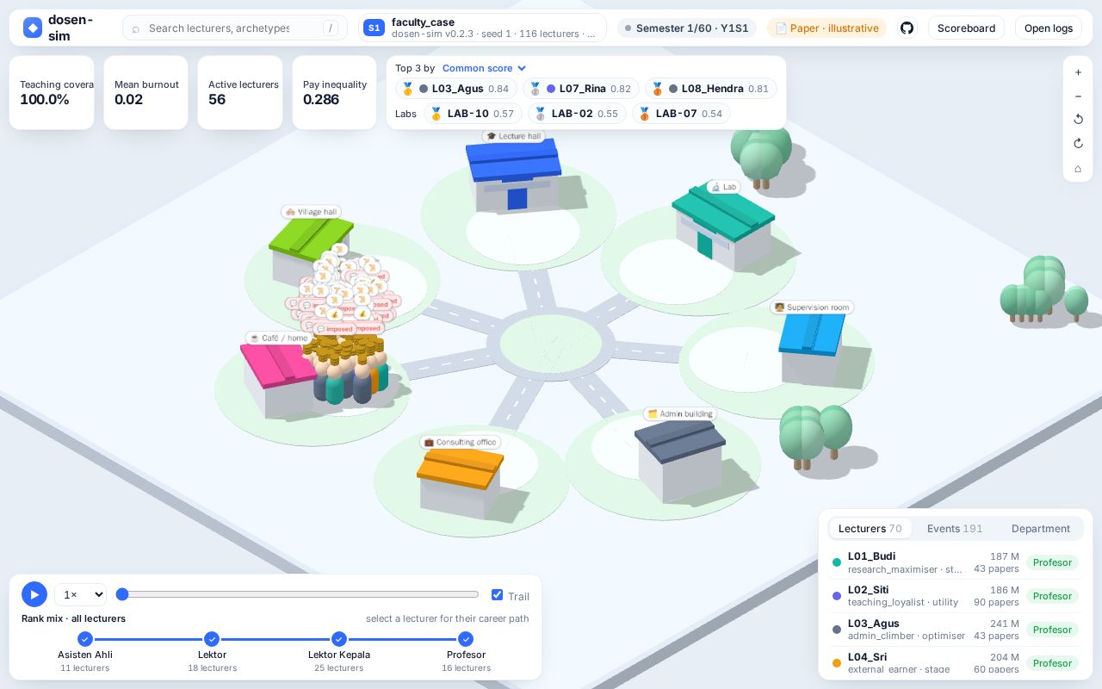The height and width of the screenshot is (689, 1102).
Task: Select the Admin building label
Action: click(x=680, y=414)
